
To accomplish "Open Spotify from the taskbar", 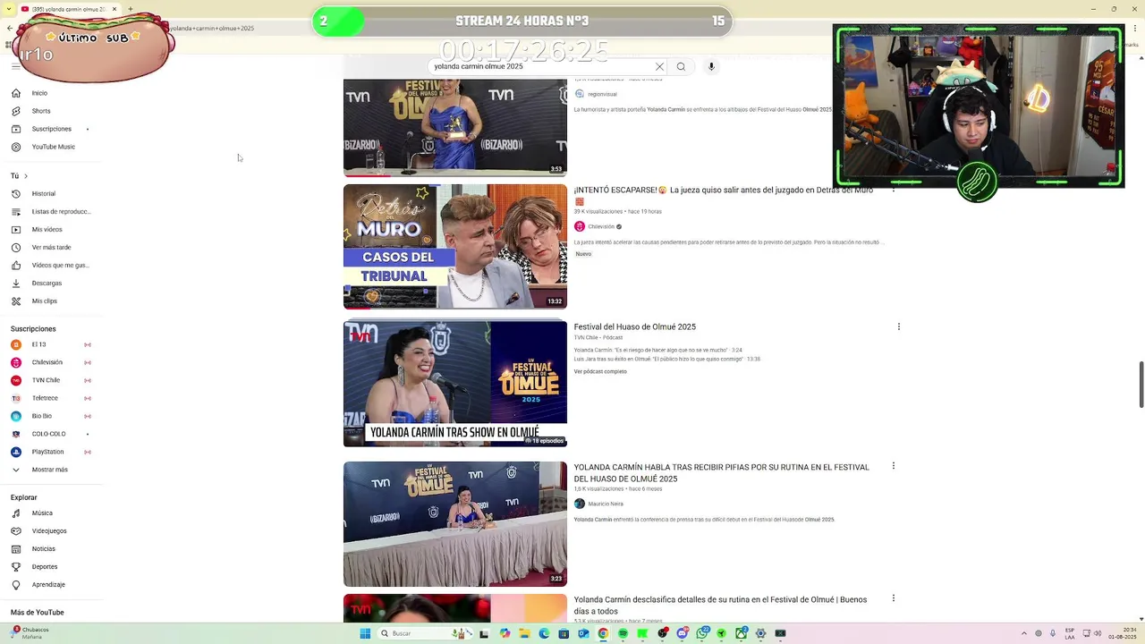I will tap(623, 633).
